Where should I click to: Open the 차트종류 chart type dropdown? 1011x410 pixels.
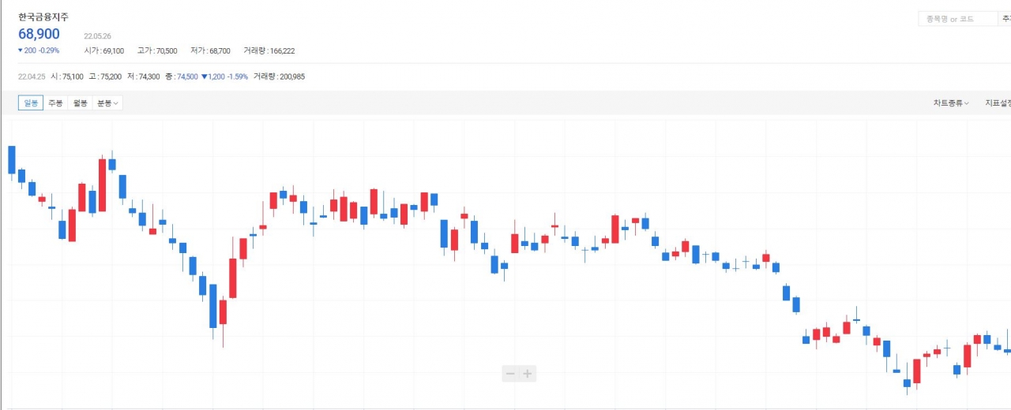tap(951, 103)
